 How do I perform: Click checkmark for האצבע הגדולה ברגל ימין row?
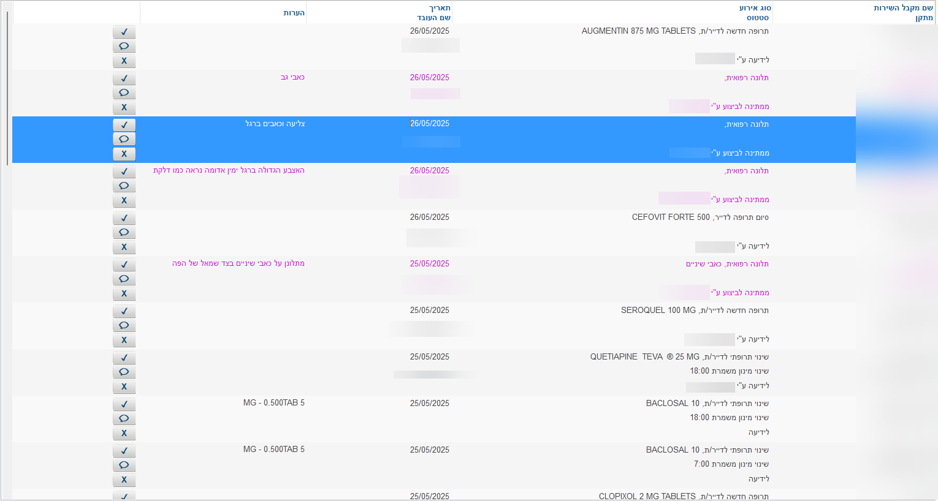[x=124, y=171]
